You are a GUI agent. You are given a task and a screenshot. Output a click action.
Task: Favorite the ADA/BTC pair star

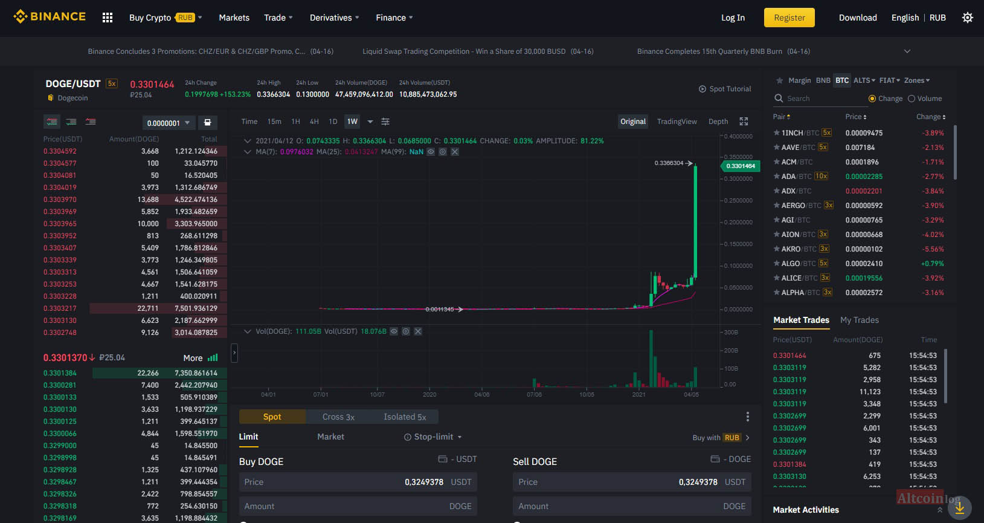pos(776,176)
